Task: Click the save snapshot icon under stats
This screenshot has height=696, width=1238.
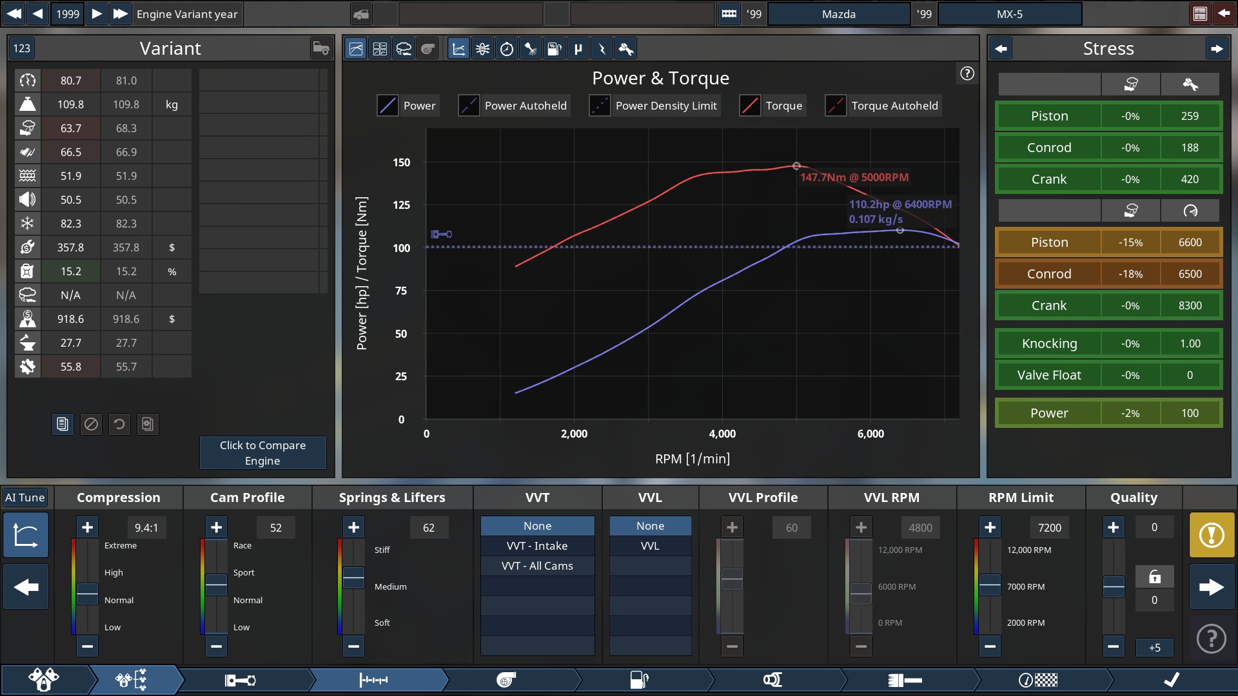Action: tap(148, 424)
